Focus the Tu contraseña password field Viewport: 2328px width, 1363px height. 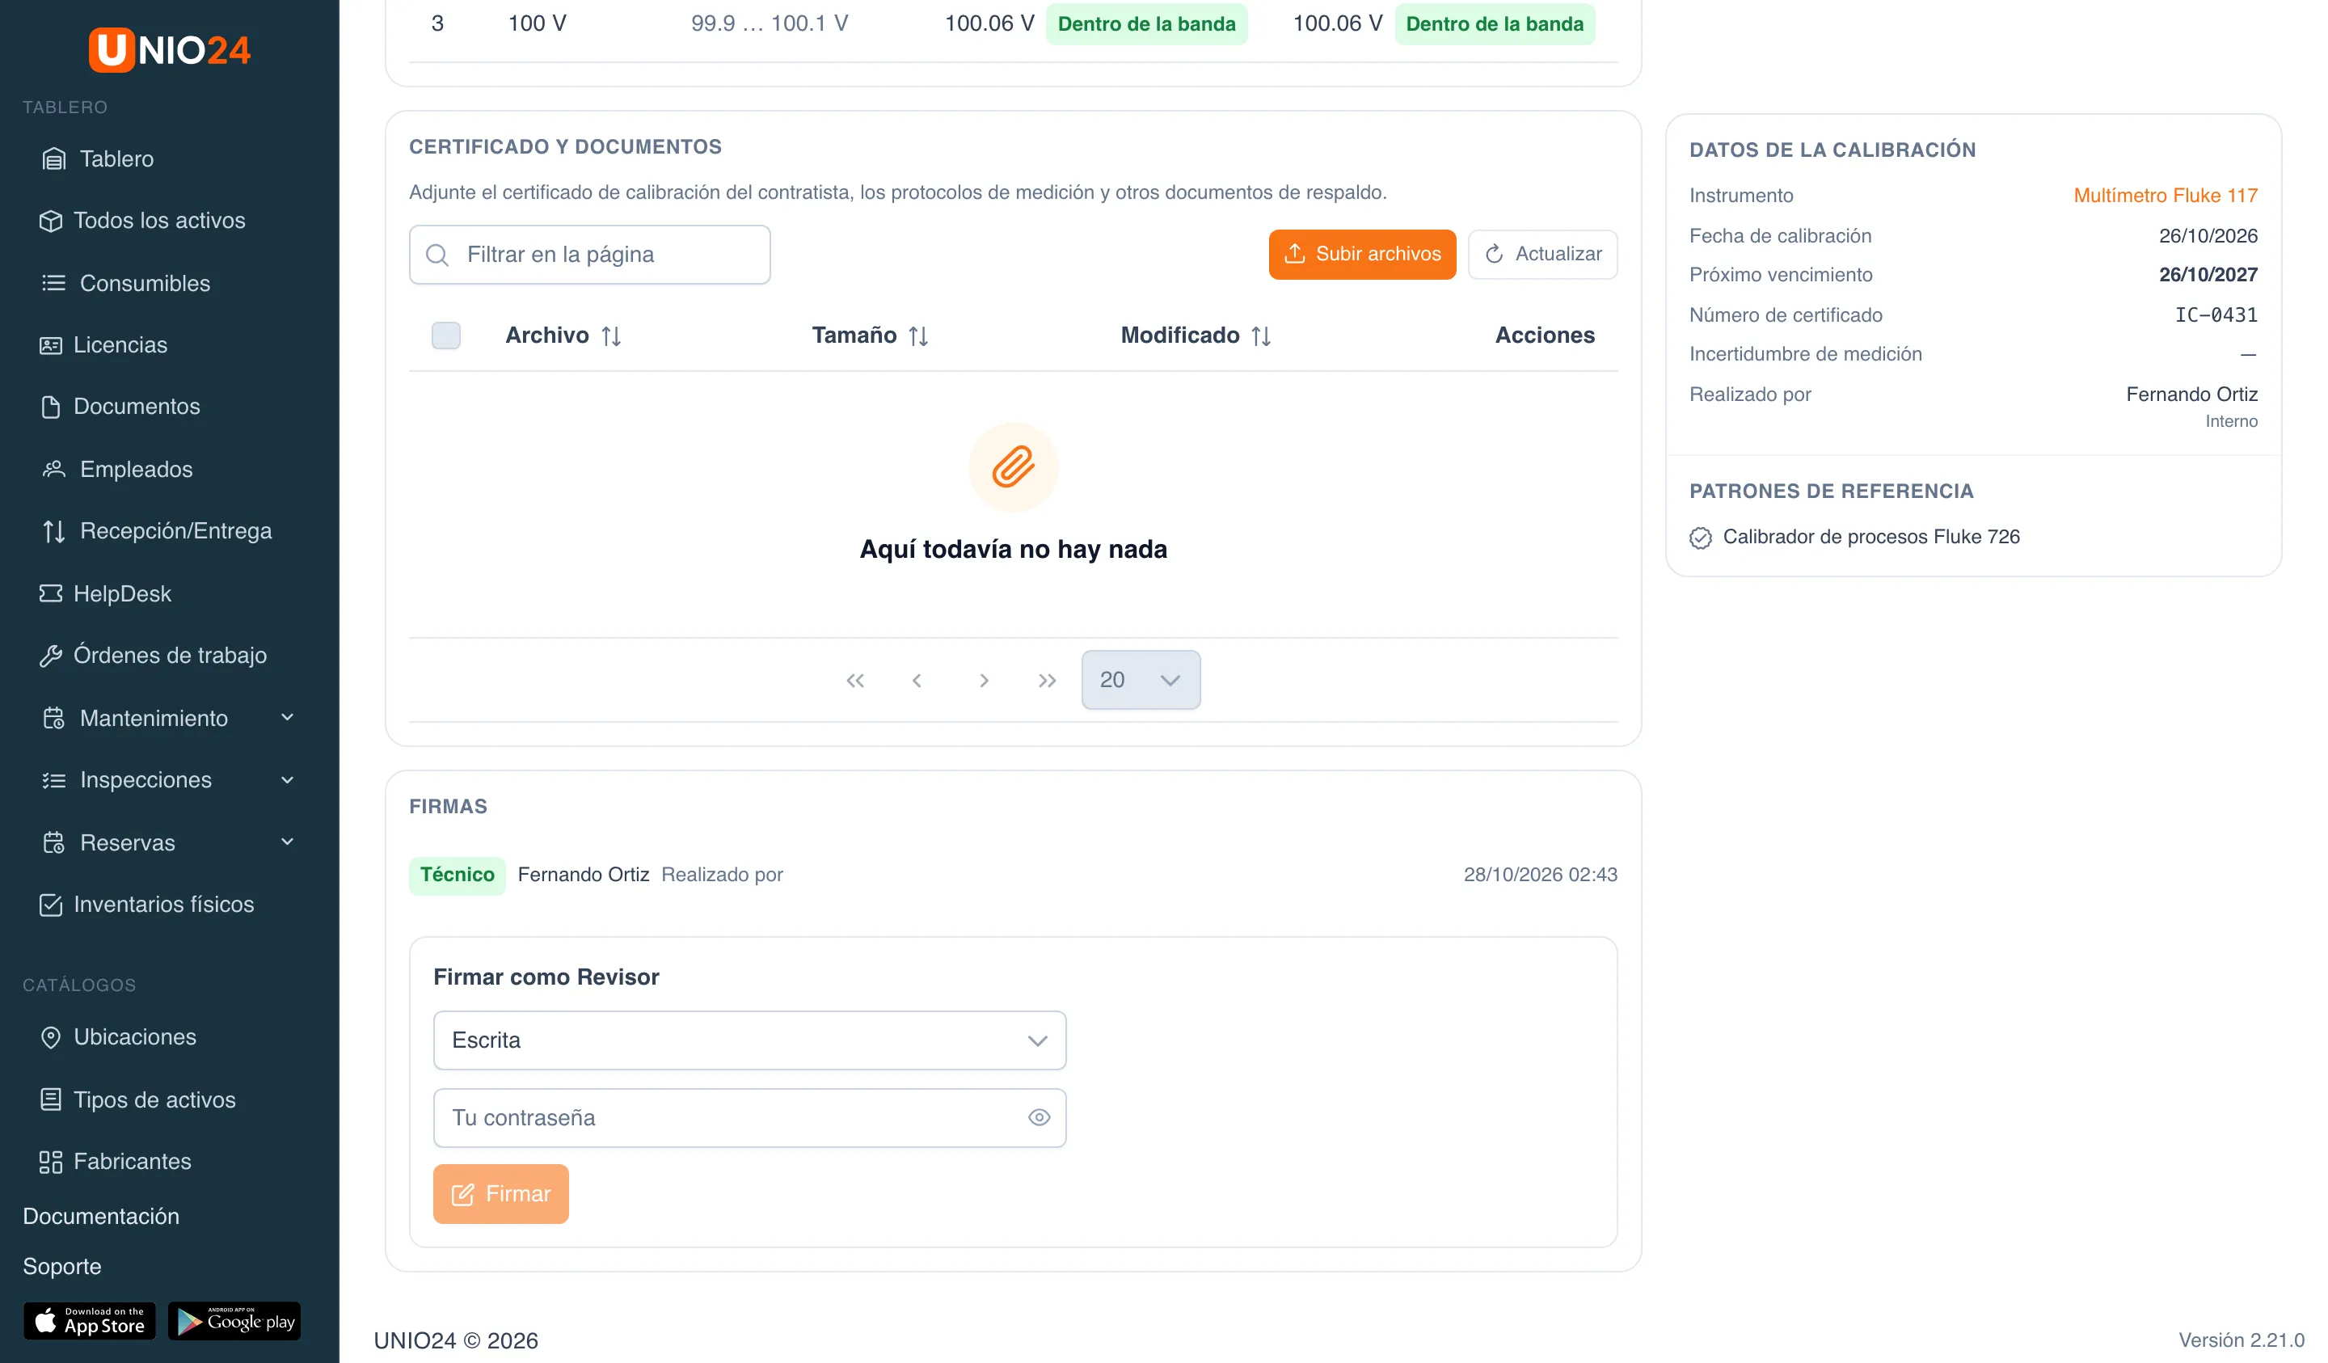[x=749, y=1118]
